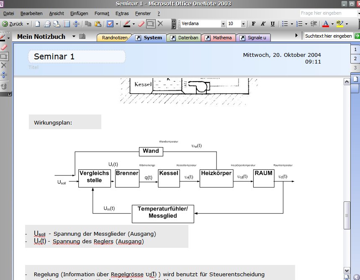Screen dimensions: 360x280
Task: Open the bullet style dropdown arrow
Action: (x=292, y=24)
